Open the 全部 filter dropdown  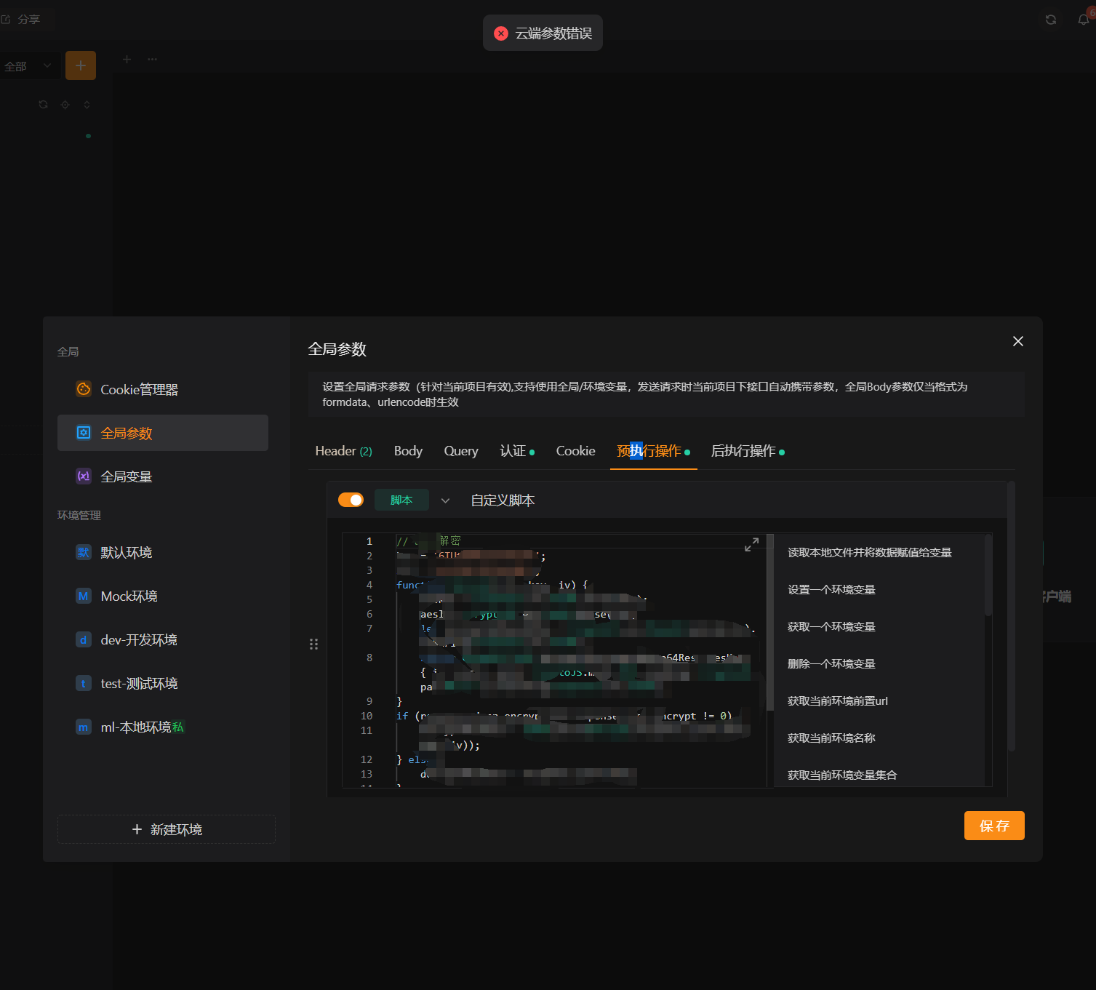click(x=28, y=66)
